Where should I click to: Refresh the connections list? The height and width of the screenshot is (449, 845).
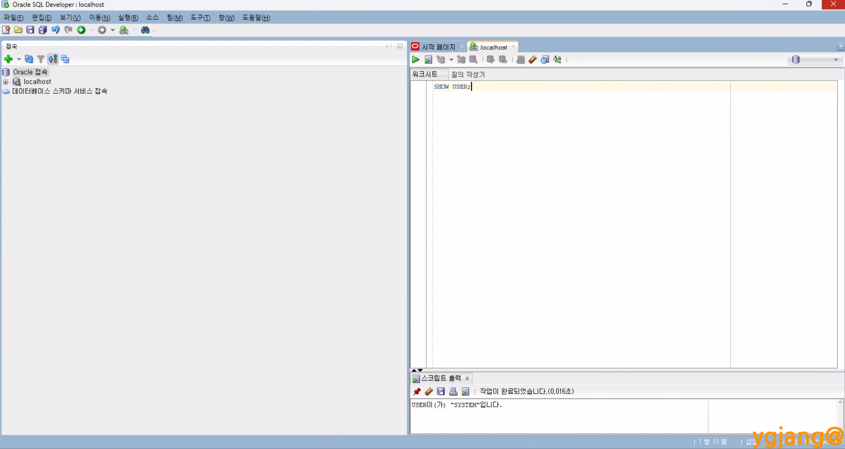[x=29, y=59]
